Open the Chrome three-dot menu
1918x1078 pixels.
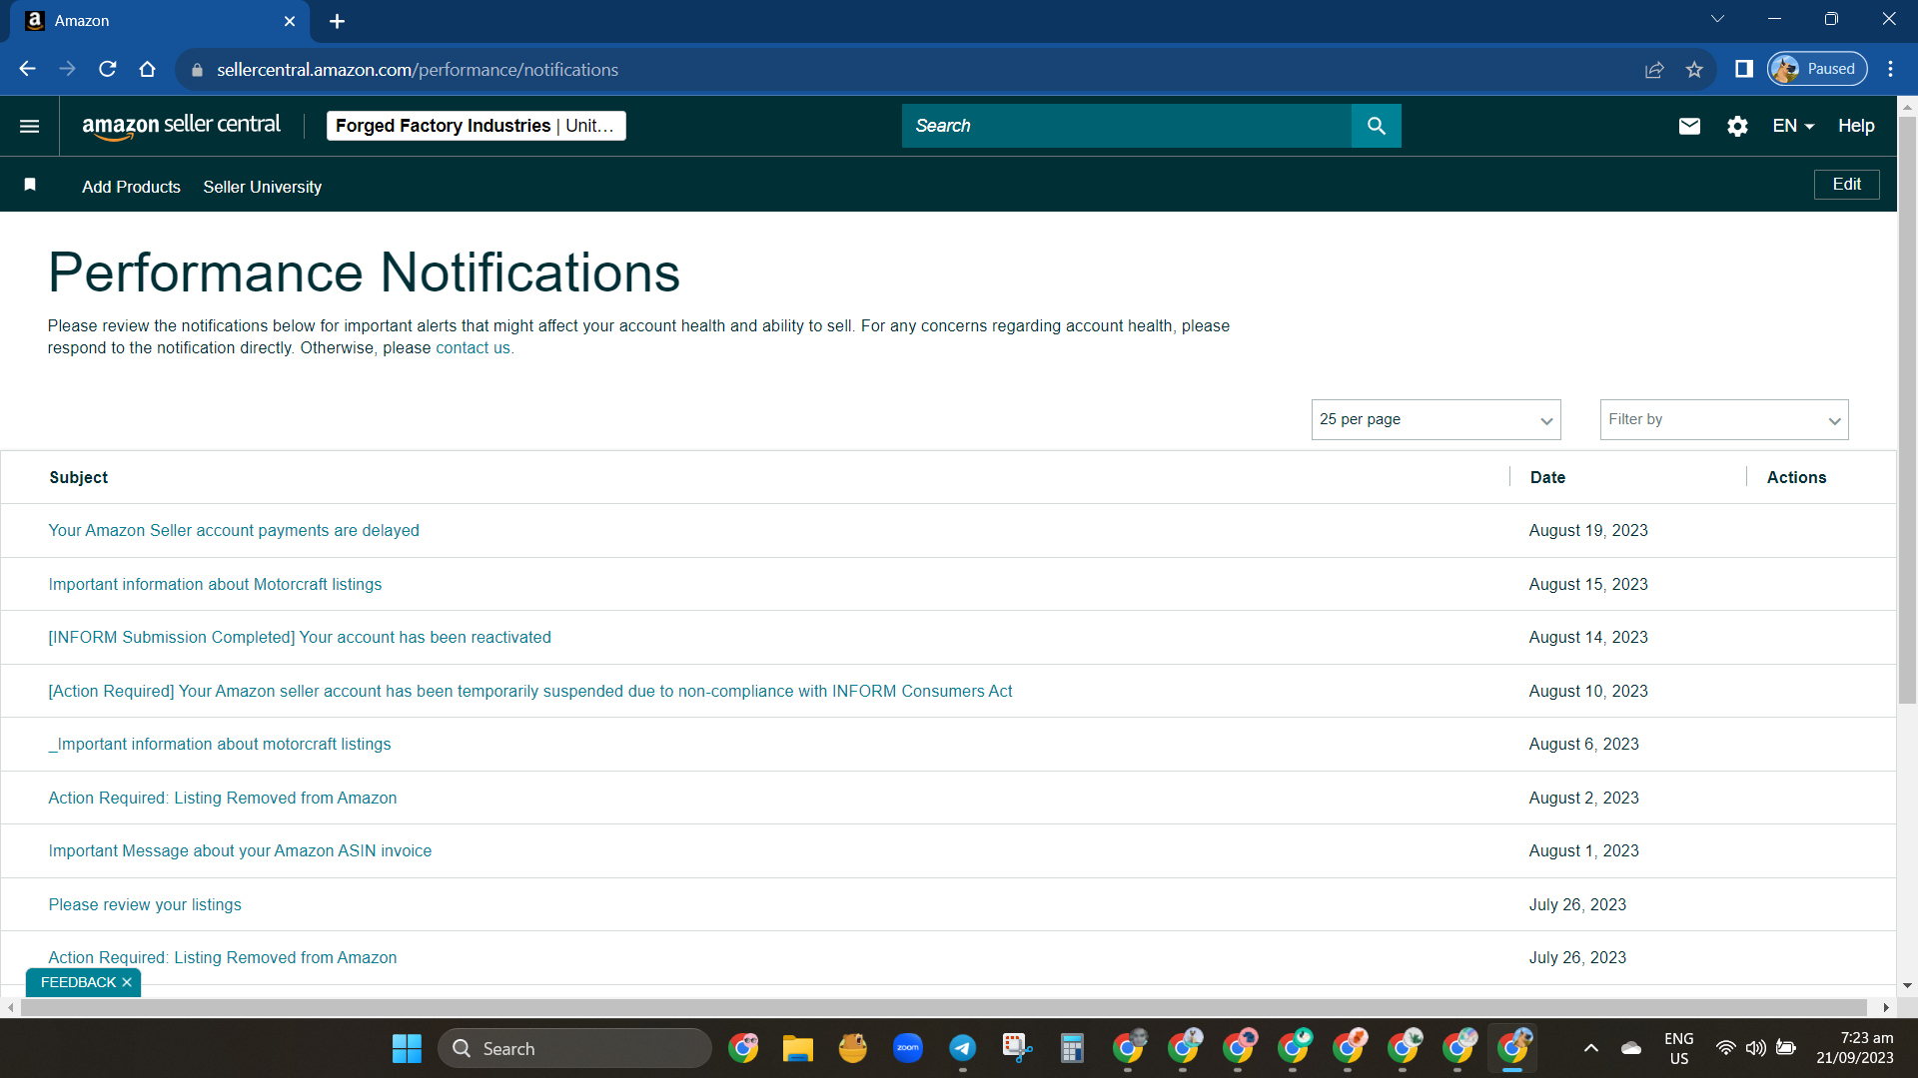[1890, 69]
